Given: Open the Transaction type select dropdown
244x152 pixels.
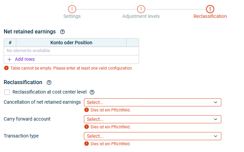Looking at the screenshot, I should [x=152, y=136].
